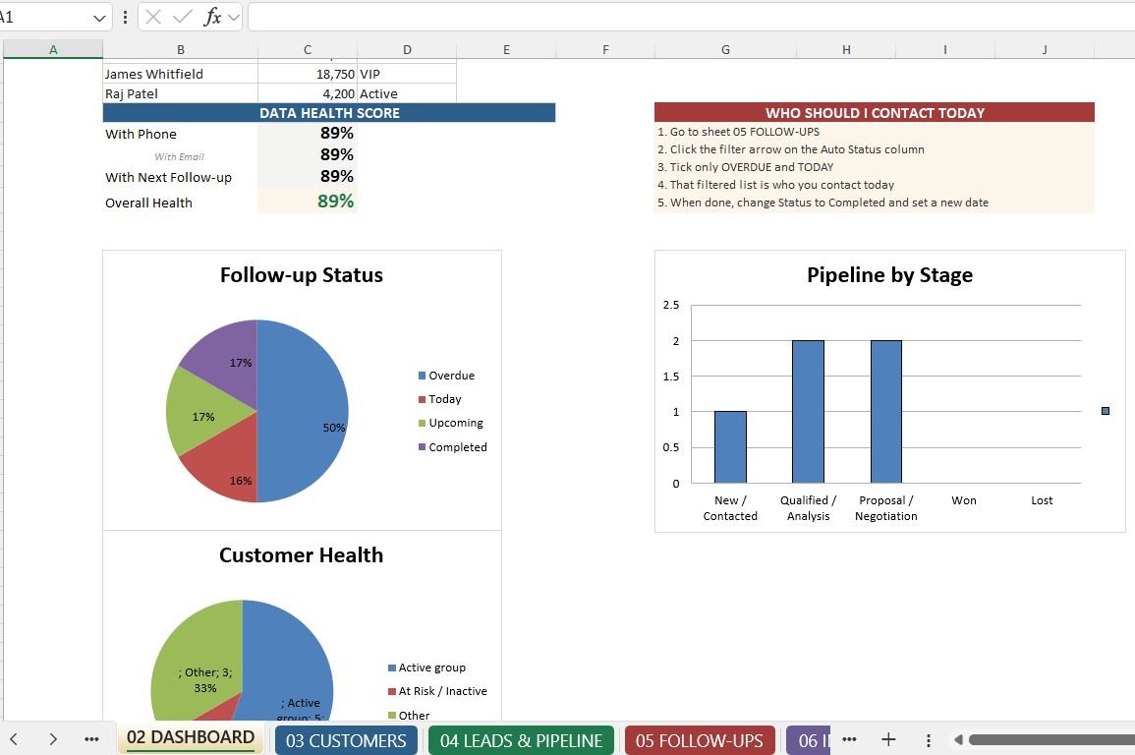Viewport: 1135px width, 755px height.
Task: Click the With Email label
Action: click(180, 156)
